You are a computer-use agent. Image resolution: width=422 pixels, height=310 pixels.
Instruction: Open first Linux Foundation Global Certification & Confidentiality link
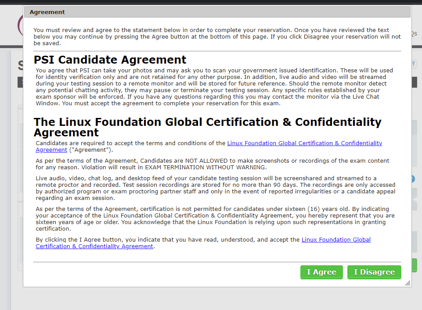click(305, 143)
